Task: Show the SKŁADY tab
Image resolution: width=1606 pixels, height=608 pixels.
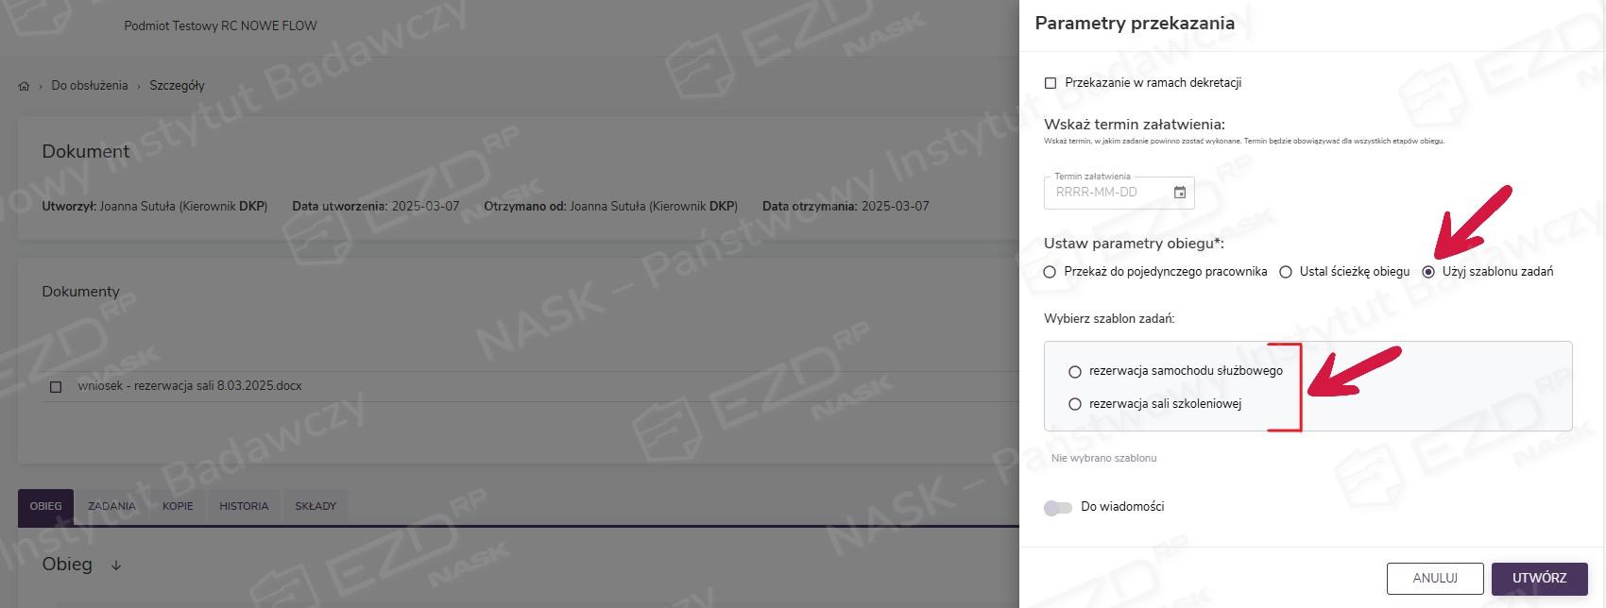Action: 316,507
